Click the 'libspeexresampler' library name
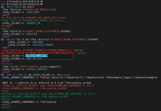The image size is (161, 111). point(146,77)
